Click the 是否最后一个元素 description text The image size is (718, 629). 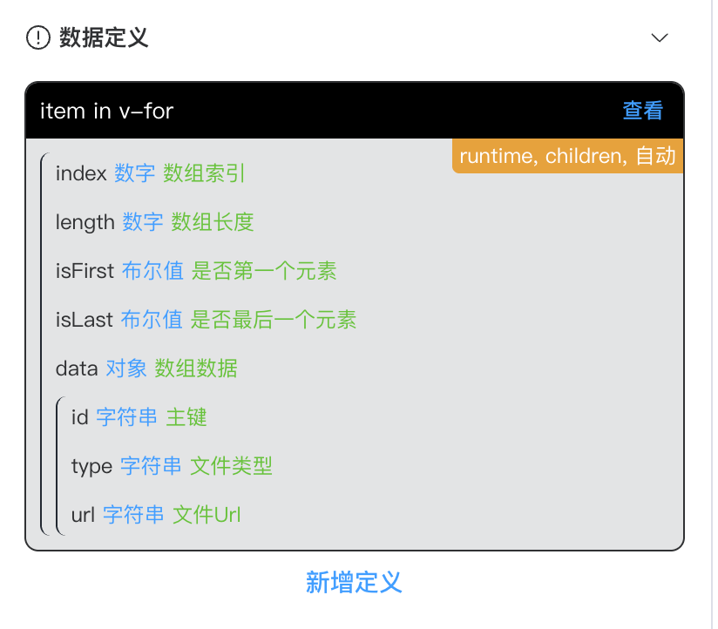(274, 320)
